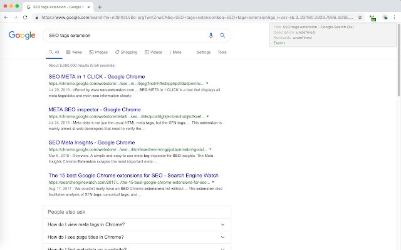Open search Settings
401x250 pixels.
[203, 52]
